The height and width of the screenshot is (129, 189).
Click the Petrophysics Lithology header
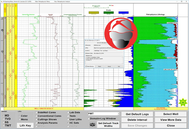[x=156, y=14]
